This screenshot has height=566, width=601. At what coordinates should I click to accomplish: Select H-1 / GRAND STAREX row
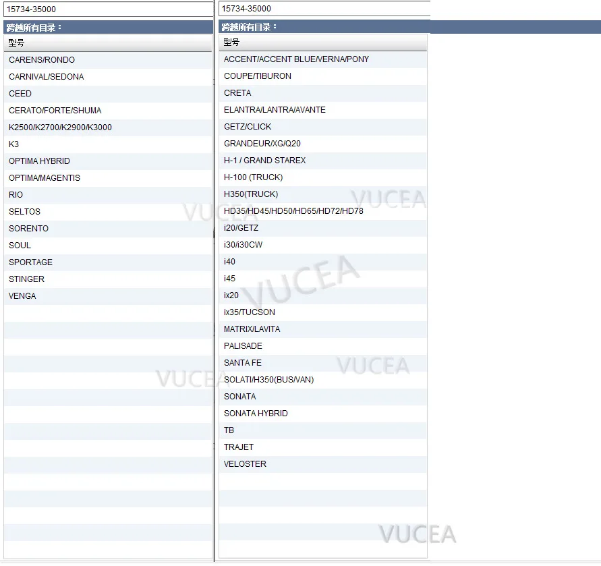click(323, 161)
